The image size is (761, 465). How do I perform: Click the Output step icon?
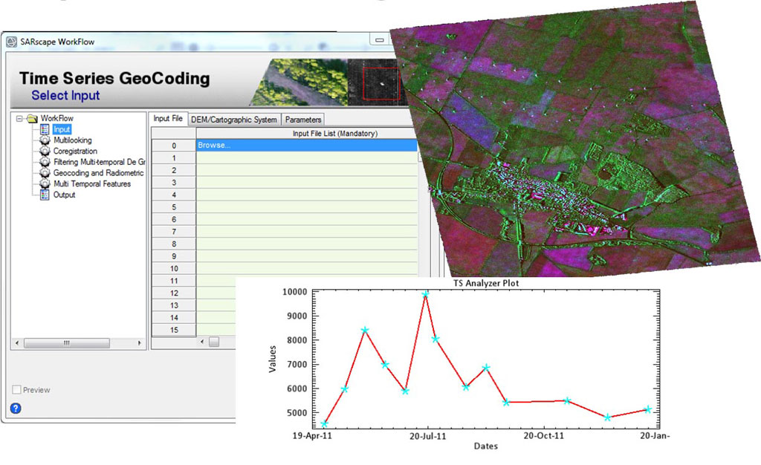45,195
